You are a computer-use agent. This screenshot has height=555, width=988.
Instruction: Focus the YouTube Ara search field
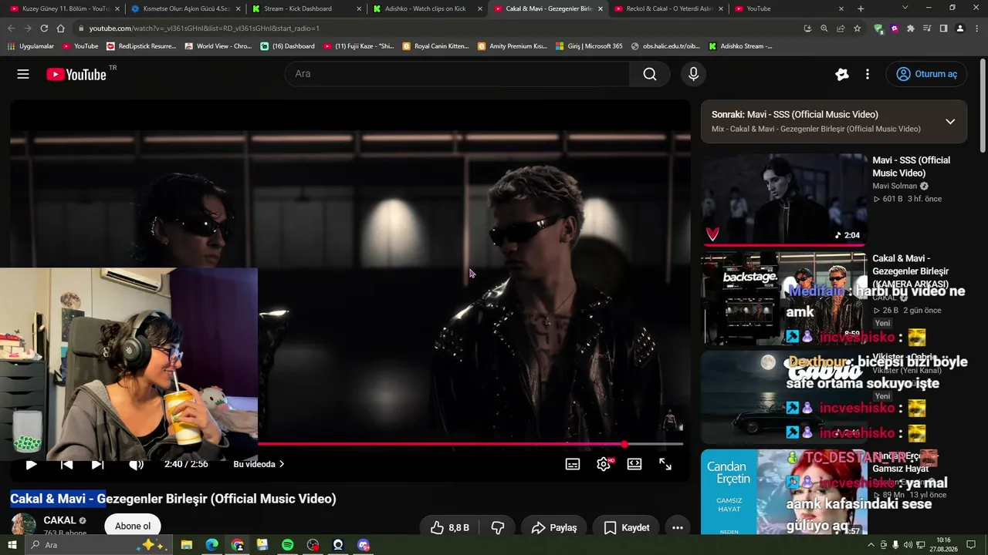(x=457, y=74)
